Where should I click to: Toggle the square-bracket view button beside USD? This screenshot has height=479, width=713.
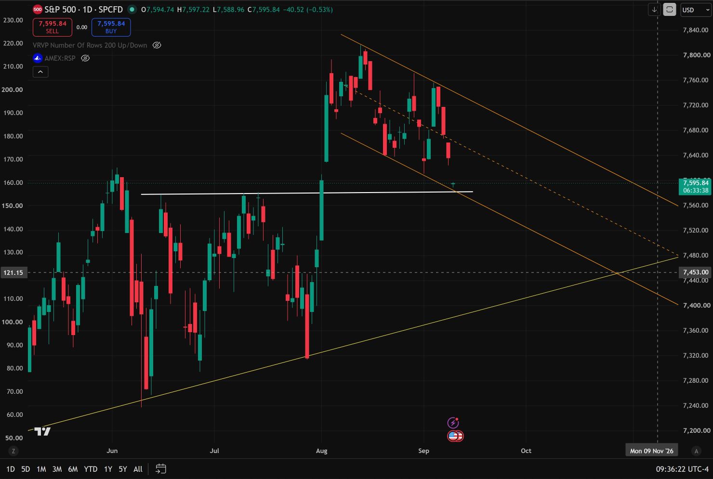tap(670, 10)
